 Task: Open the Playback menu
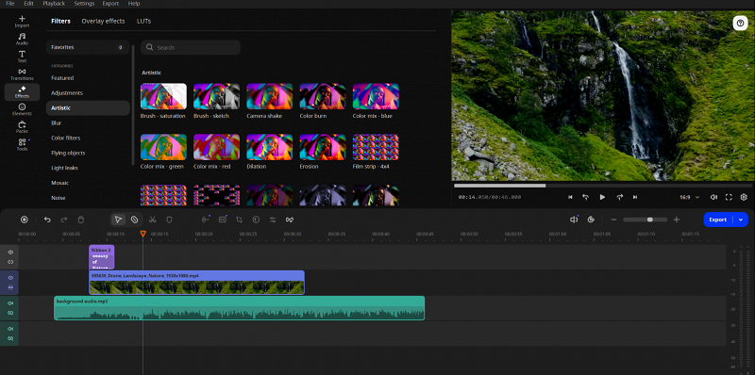[54, 4]
